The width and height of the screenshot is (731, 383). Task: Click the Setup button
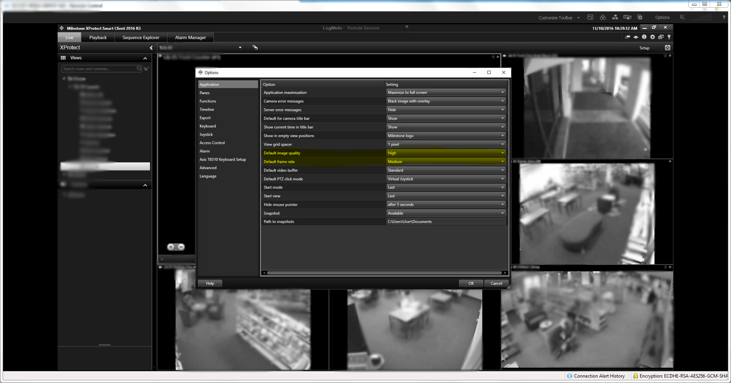coord(644,48)
